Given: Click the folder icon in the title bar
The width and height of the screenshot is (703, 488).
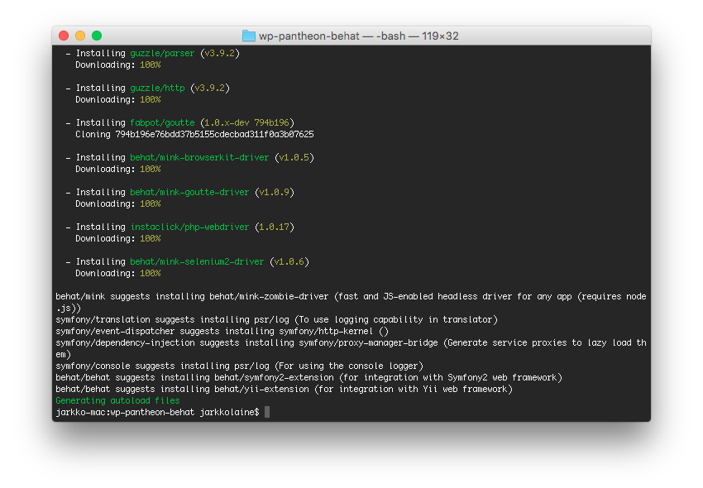Looking at the screenshot, I should coord(248,36).
